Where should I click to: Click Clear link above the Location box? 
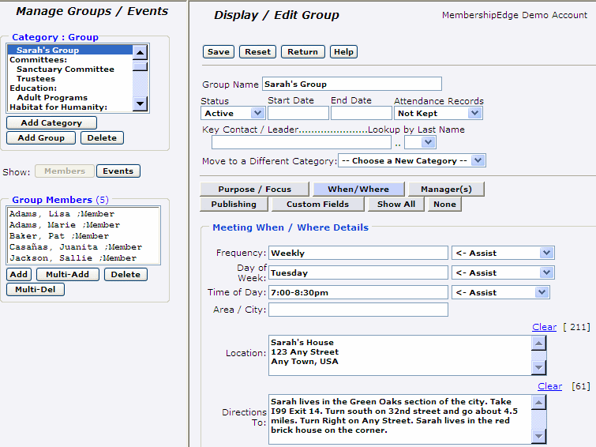[544, 327]
